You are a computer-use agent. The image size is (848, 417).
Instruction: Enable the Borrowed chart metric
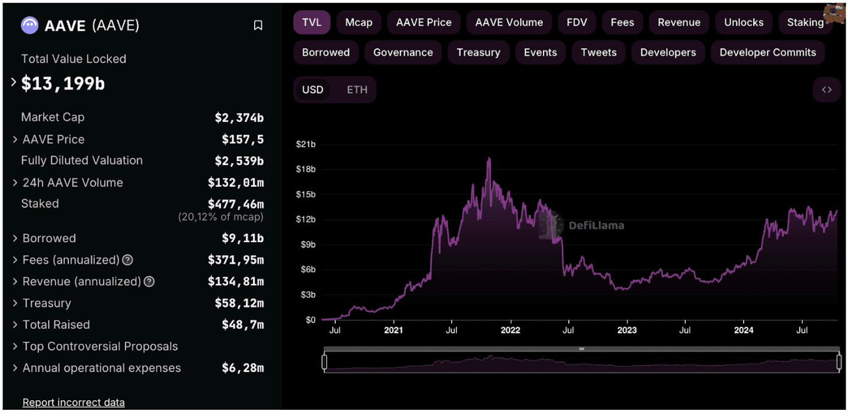click(326, 53)
